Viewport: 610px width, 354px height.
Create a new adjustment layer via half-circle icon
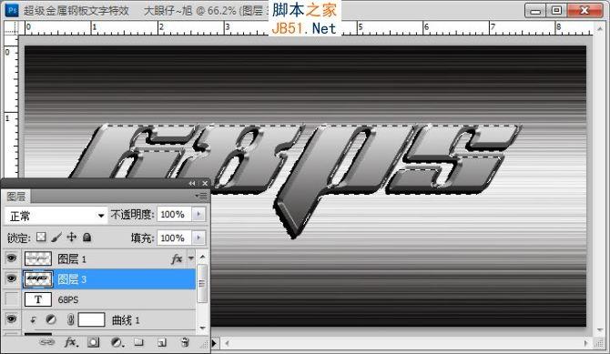tap(117, 342)
